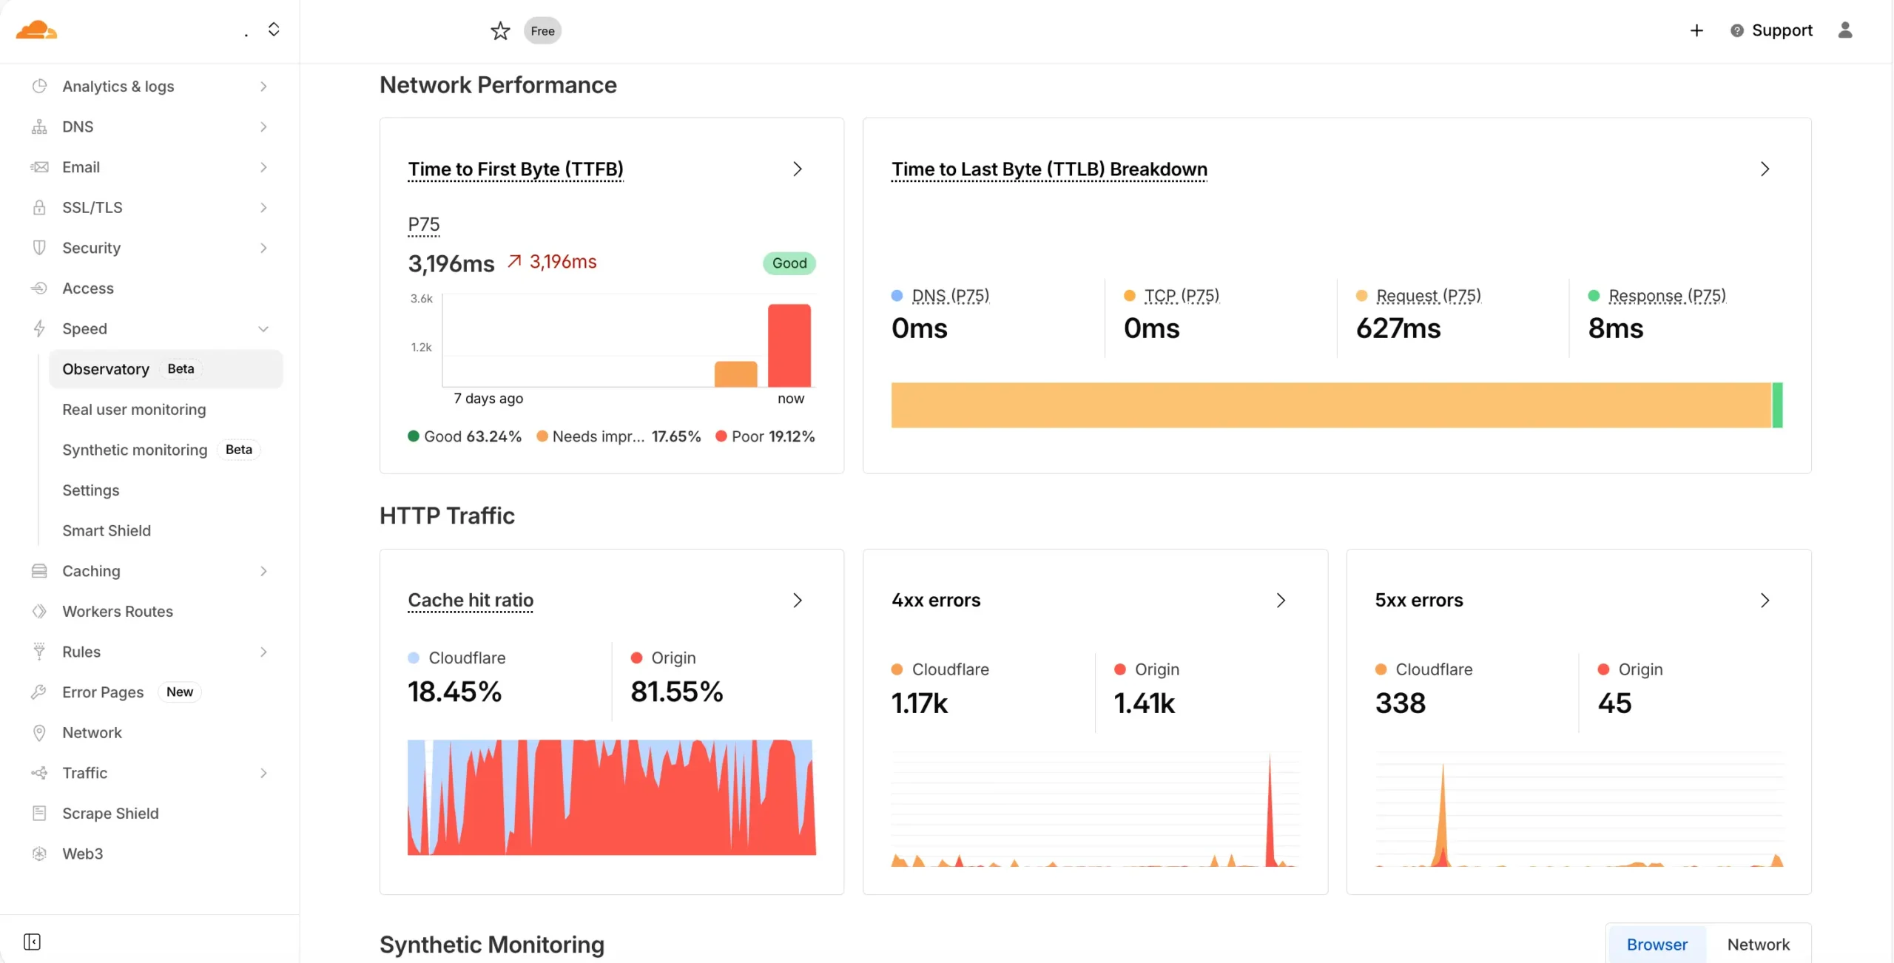
Task: Click the Analytics & logs icon
Action: tap(39, 86)
